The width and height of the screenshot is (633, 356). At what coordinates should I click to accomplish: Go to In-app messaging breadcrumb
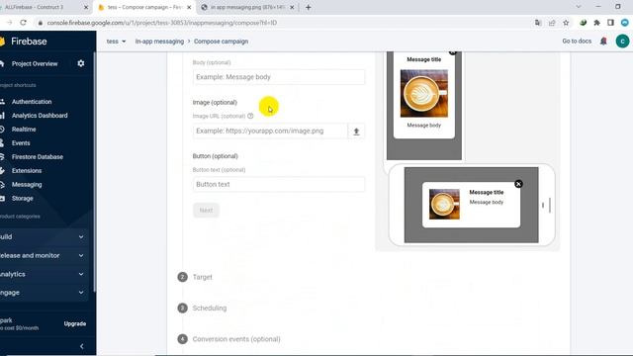click(159, 42)
